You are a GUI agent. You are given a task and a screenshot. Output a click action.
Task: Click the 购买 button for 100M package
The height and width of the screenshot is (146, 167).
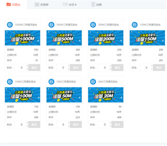click(x=34, y=124)
